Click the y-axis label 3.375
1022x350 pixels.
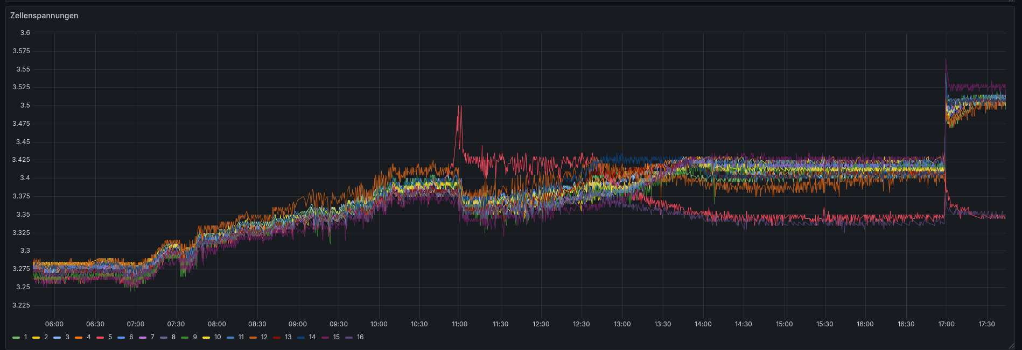point(22,196)
